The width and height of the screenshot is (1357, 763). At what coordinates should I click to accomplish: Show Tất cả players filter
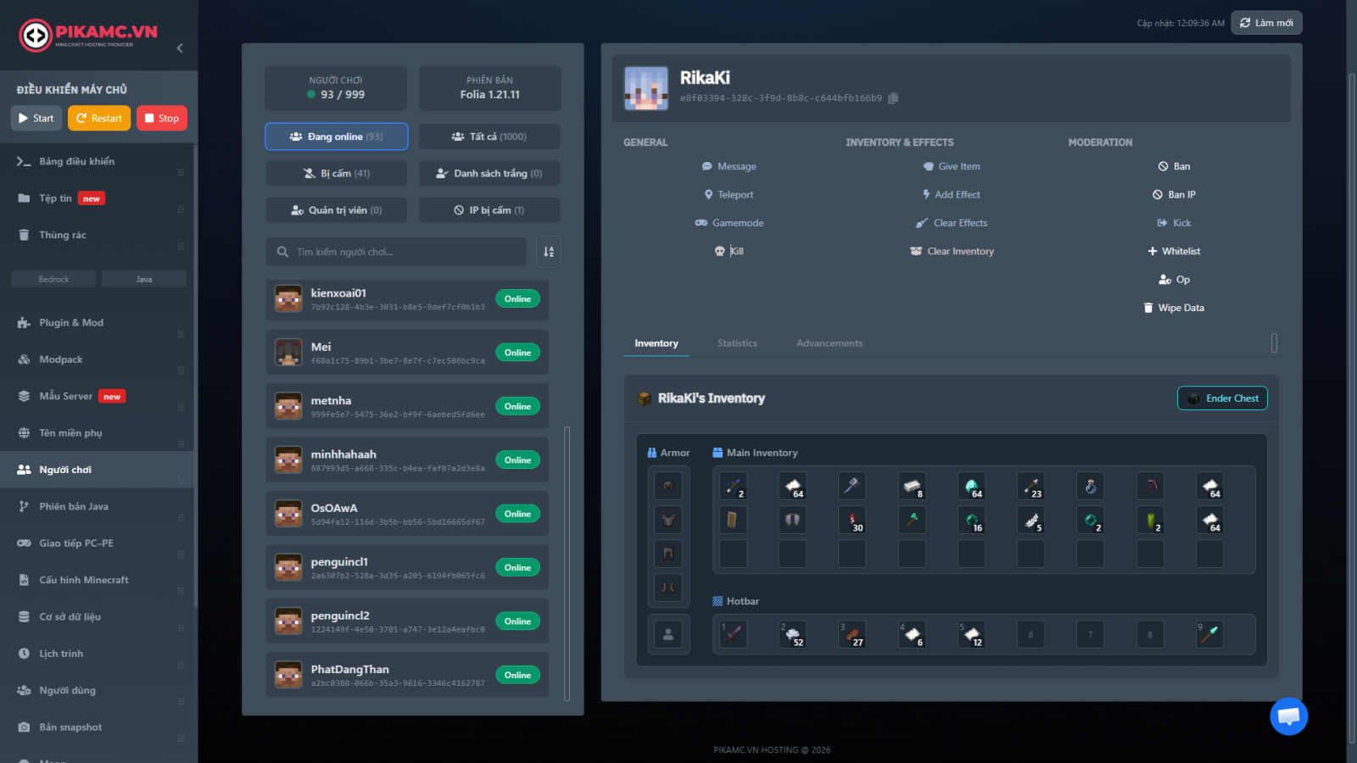(x=489, y=136)
